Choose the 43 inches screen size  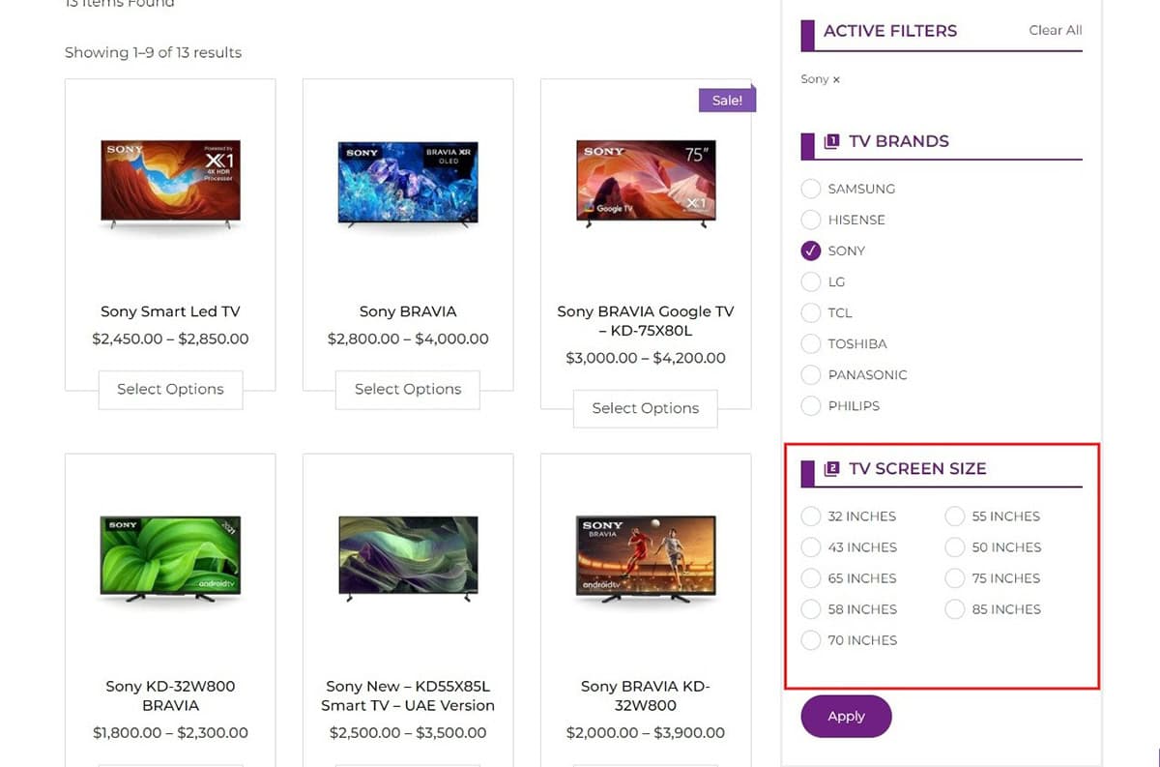click(x=811, y=547)
